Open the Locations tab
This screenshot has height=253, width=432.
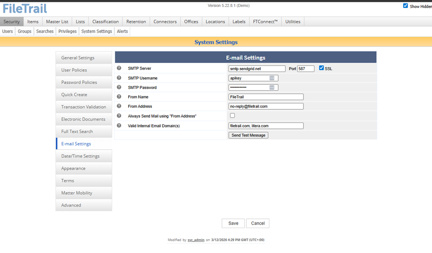coord(215,21)
